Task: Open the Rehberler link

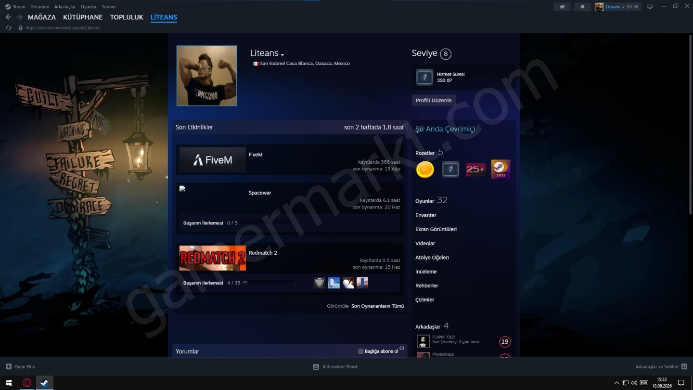Action: [x=427, y=286]
